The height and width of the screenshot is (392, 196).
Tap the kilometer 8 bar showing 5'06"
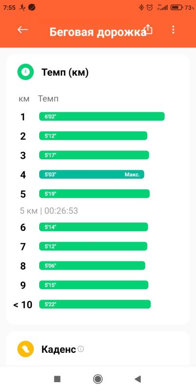point(92,266)
